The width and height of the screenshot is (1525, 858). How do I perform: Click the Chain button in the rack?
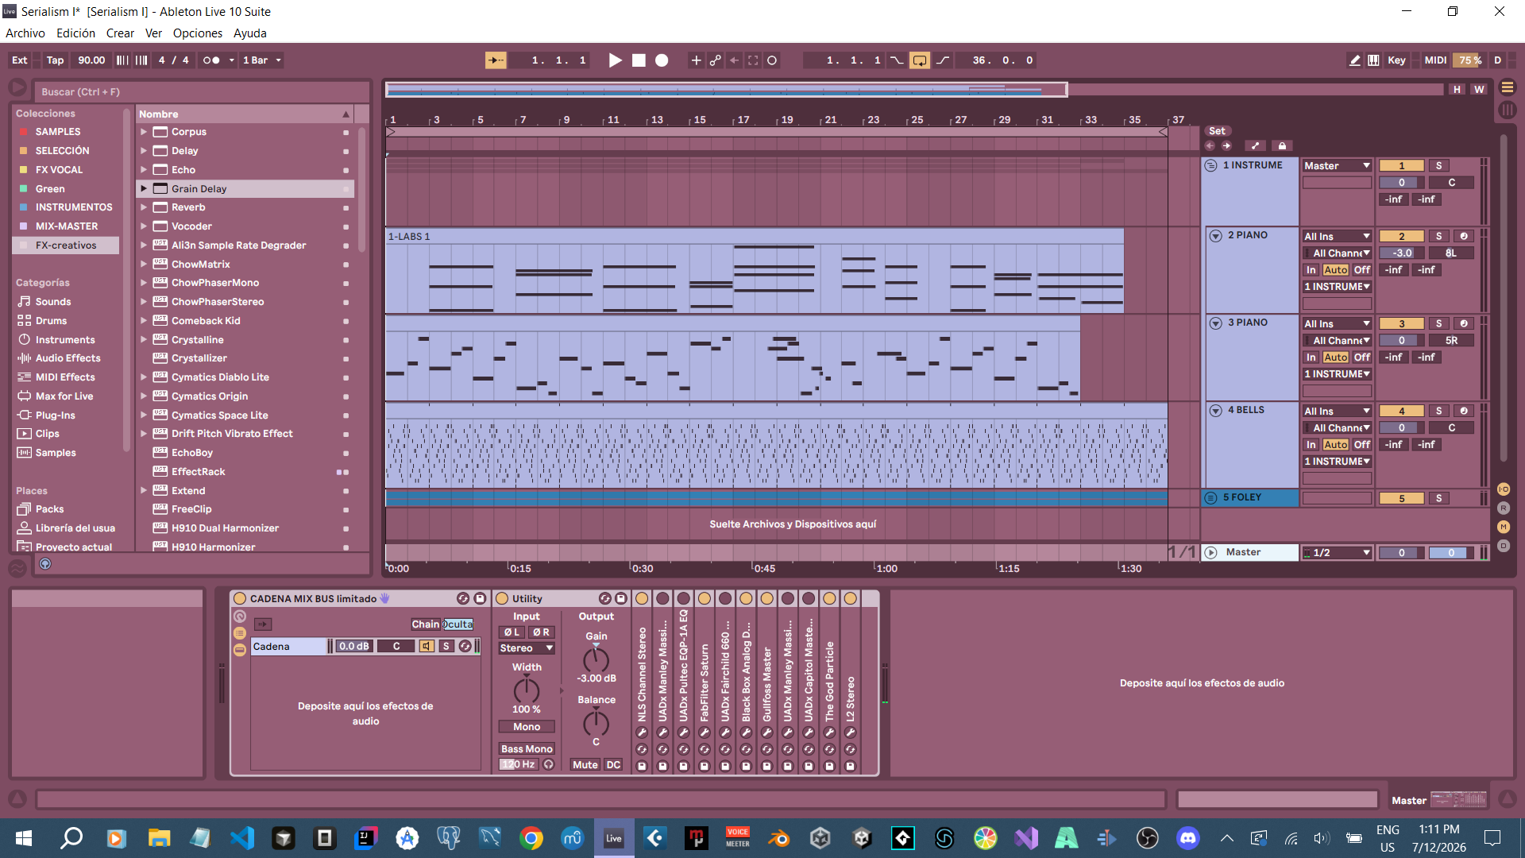pyautogui.click(x=426, y=624)
